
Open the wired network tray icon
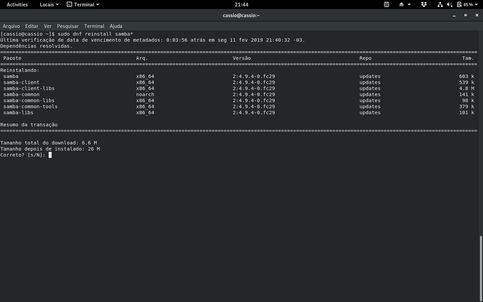[x=440, y=5]
